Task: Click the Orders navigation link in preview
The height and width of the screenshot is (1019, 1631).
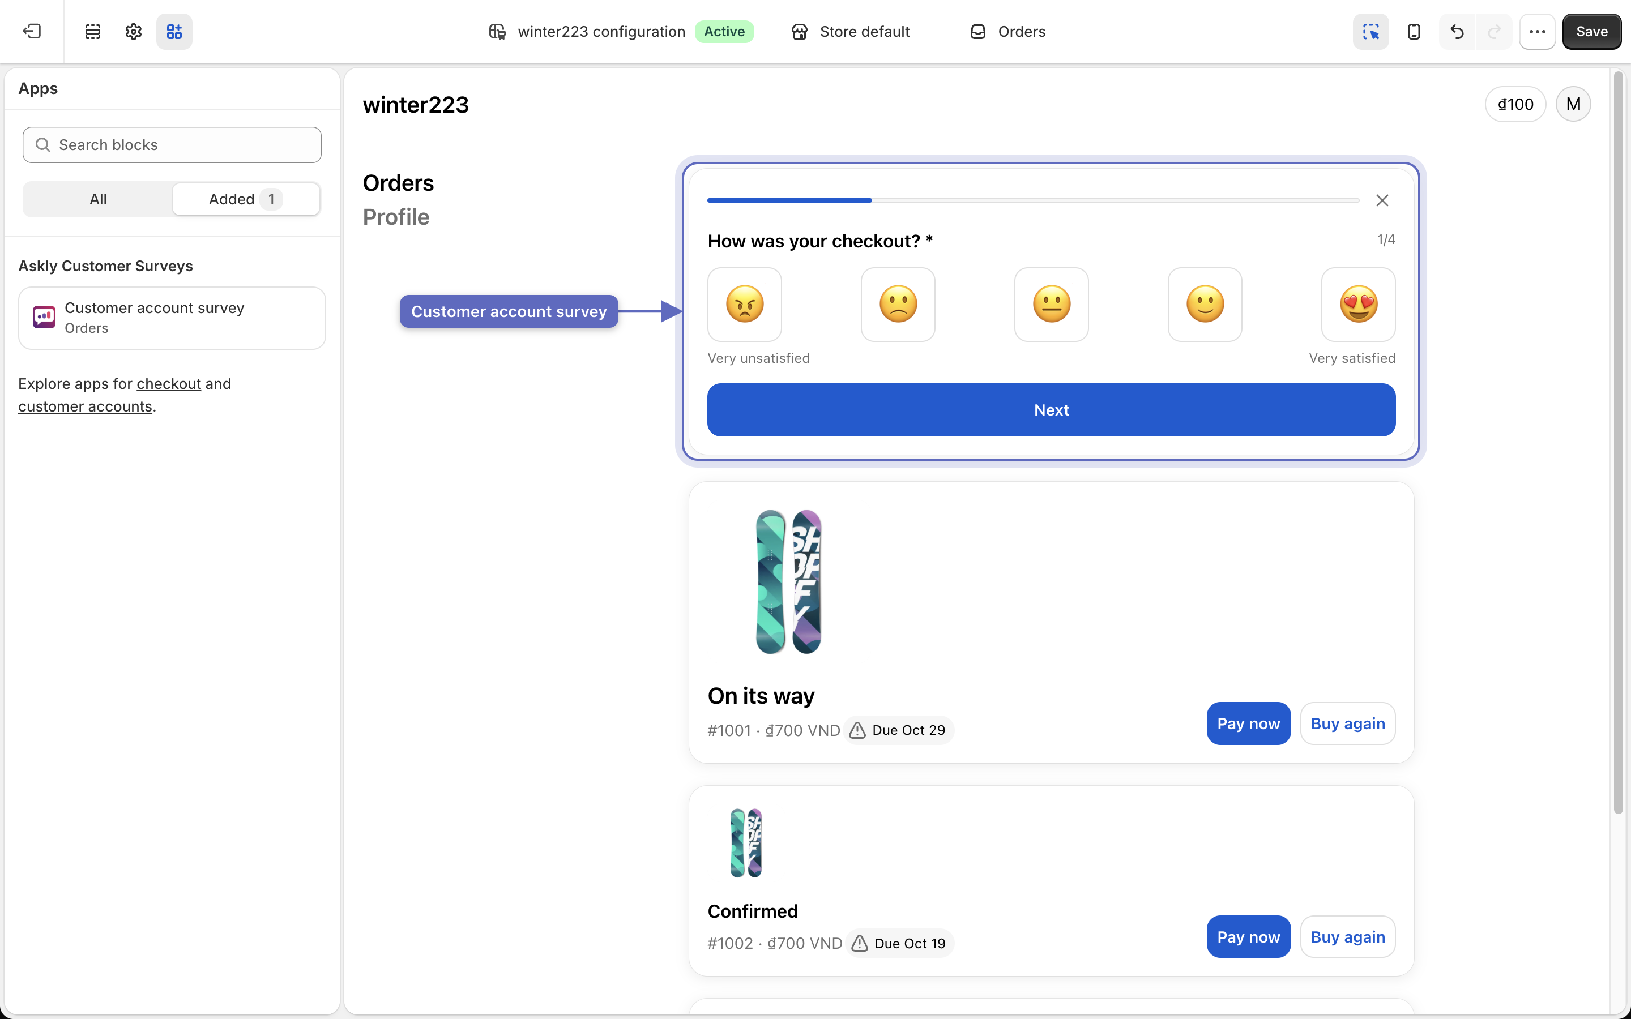Action: pyautogui.click(x=398, y=183)
